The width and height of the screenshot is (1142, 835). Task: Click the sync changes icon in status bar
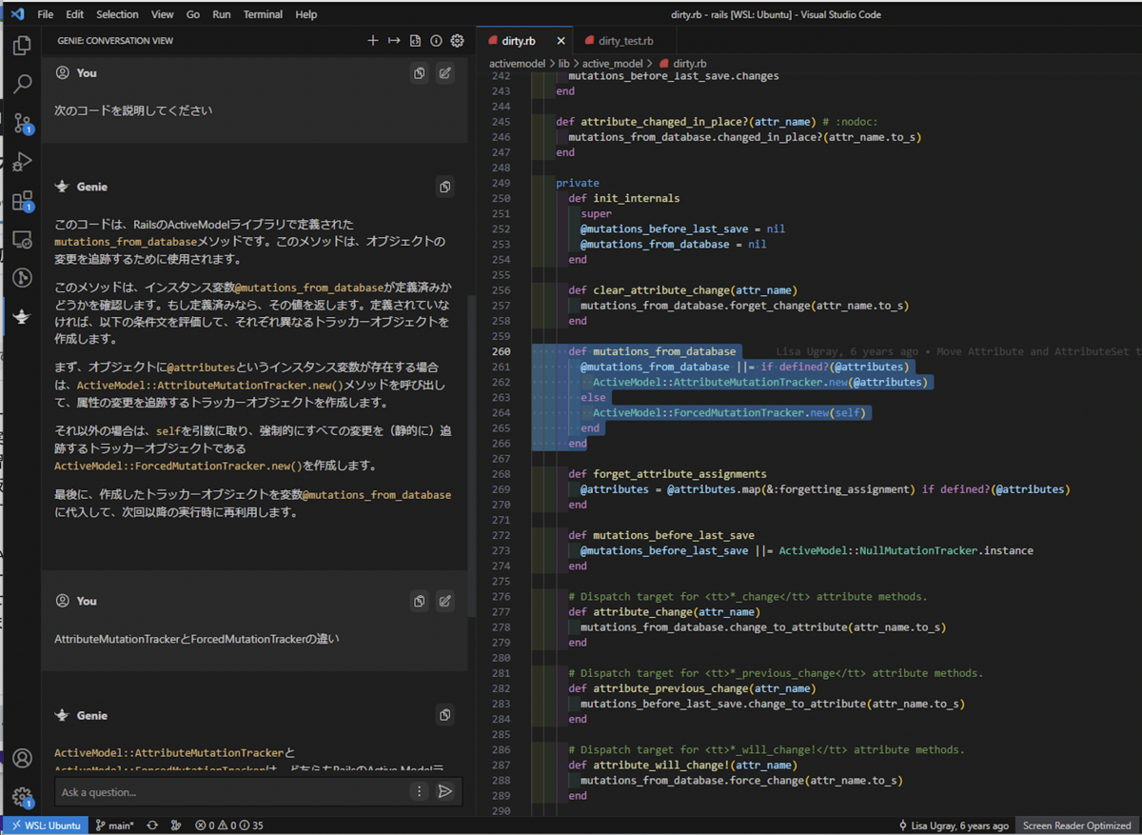[x=152, y=825]
